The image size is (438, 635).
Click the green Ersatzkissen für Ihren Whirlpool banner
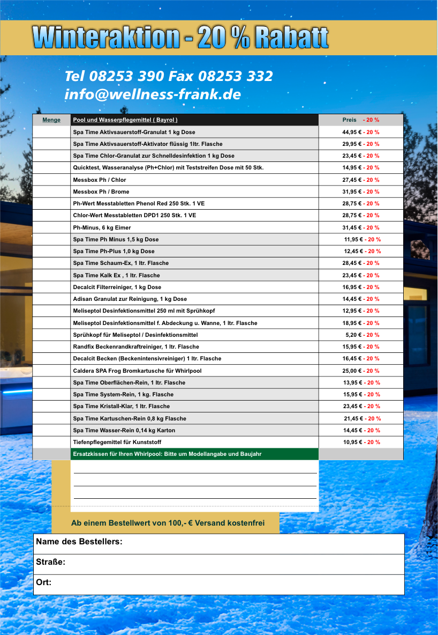coord(194,454)
